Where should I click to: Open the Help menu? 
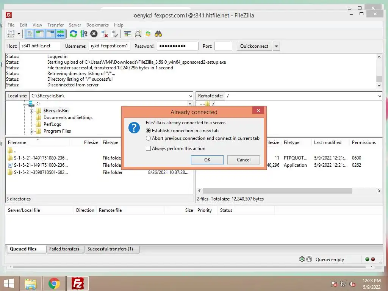pyautogui.click(x=119, y=25)
